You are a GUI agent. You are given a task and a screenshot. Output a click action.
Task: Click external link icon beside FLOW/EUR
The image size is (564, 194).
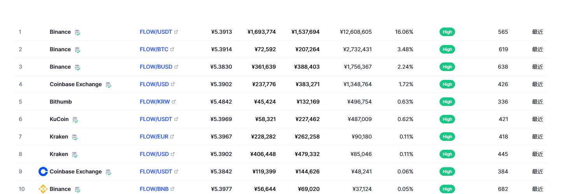pyautogui.click(x=172, y=137)
